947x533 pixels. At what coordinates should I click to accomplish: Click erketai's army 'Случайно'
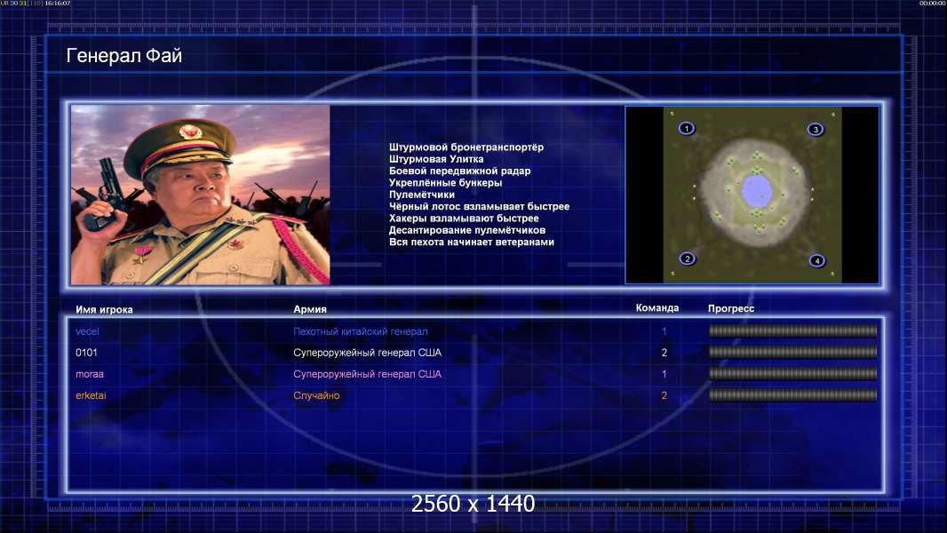(316, 395)
